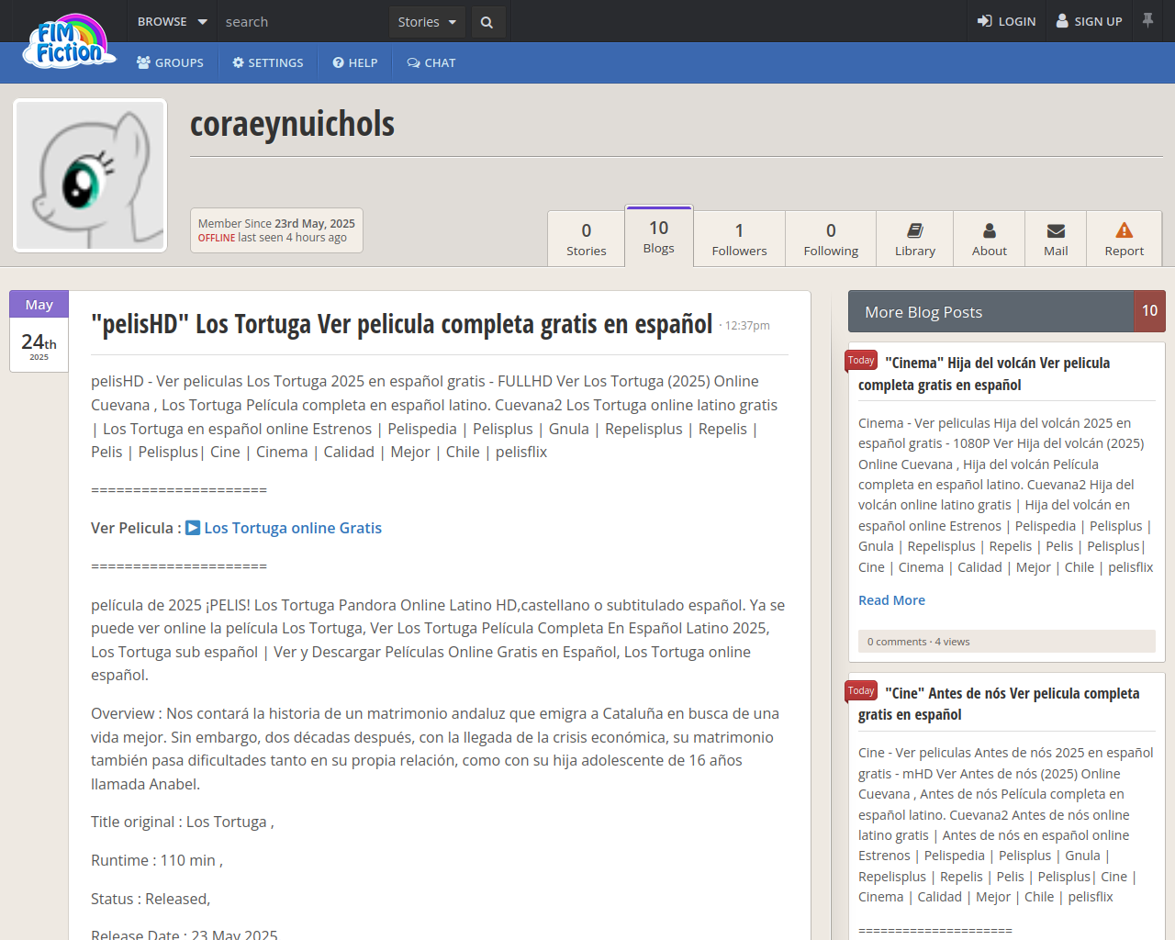1175x940 pixels.
Task: Open the Antes de nós blog post title
Action: [999, 704]
